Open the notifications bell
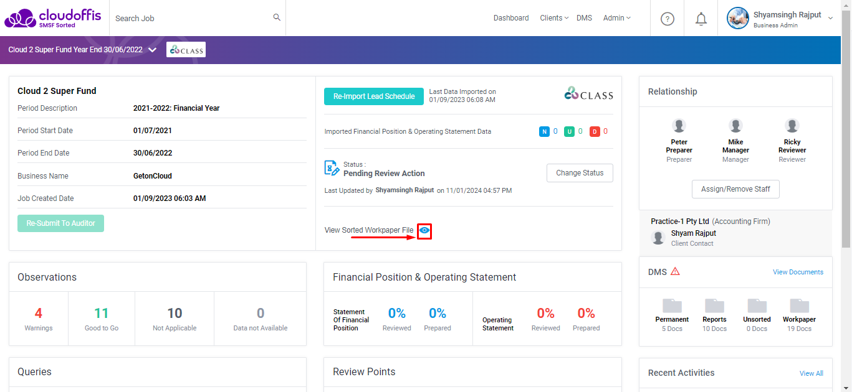852x392 pixels. tap(701, 19)
